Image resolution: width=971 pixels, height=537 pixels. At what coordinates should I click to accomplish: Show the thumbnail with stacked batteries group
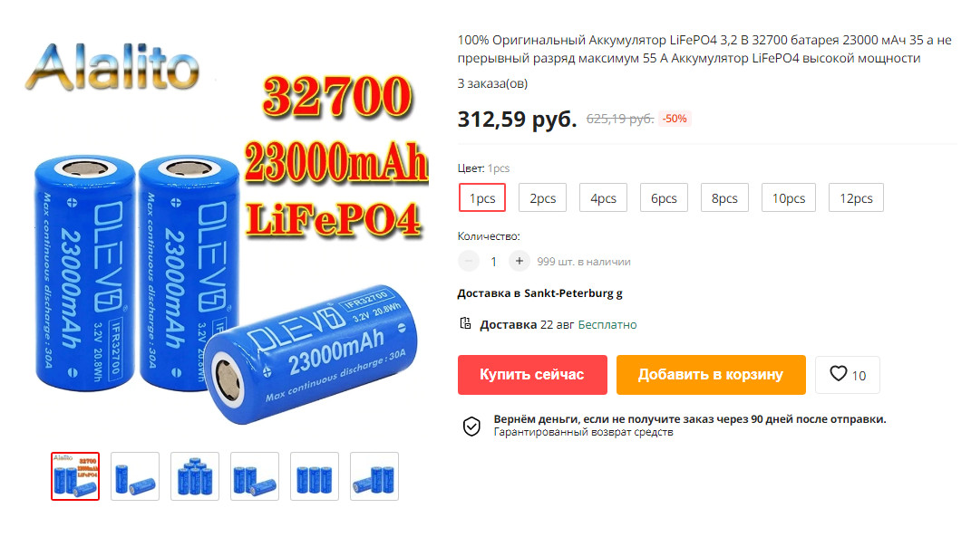point(194,475)
